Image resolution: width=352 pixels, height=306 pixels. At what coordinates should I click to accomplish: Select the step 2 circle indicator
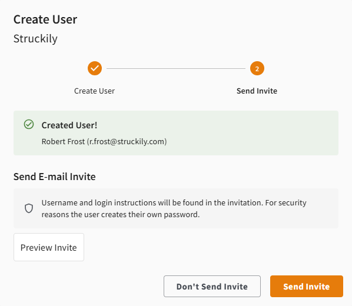tap(257, 68)
